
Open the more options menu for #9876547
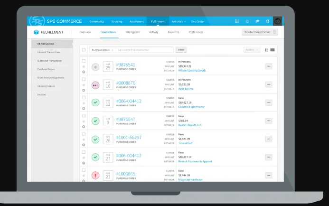pyautogui.click(x=269, y=121)
